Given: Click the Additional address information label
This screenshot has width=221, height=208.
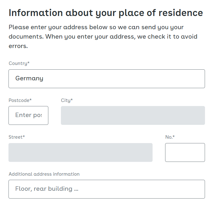Looking at the screenshot, I should [x=44, y=174].
